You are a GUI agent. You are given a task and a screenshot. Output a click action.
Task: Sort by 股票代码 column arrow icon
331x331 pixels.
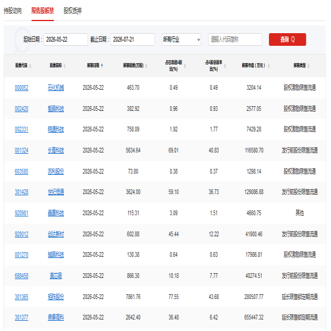click(x=30, y=66)
